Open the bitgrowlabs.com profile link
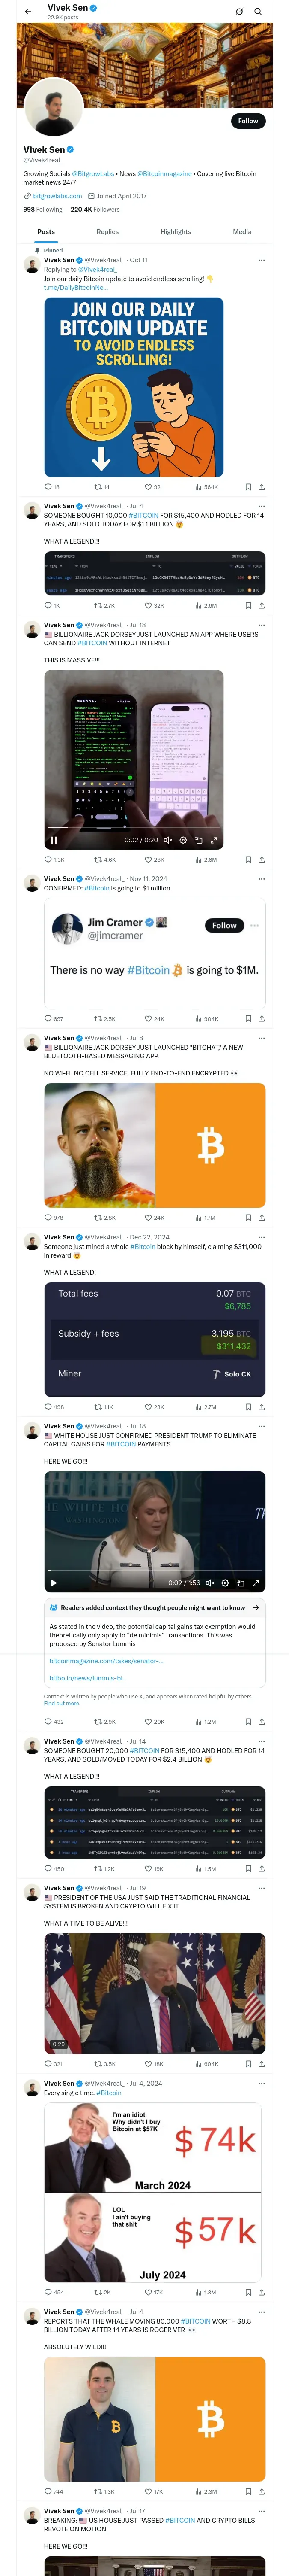Screen dimensions: 289x2576 [57, 196]
